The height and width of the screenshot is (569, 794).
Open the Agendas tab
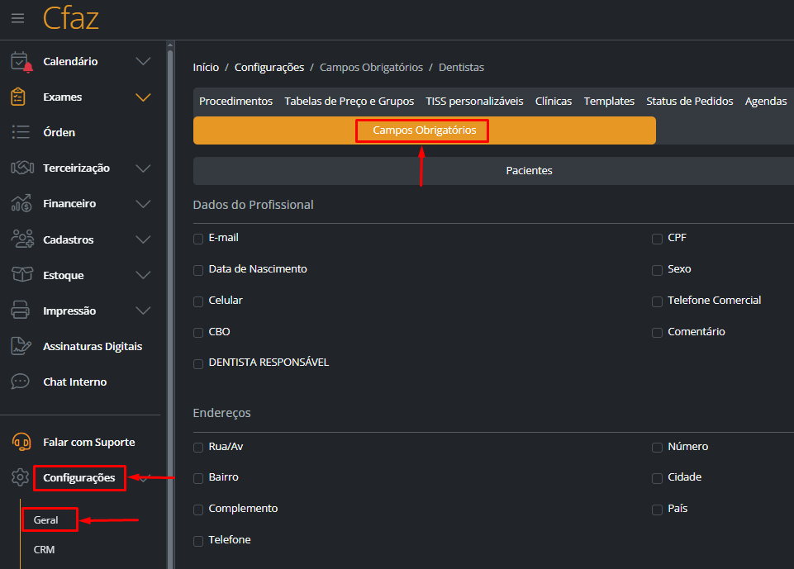[x=766, y=102]
